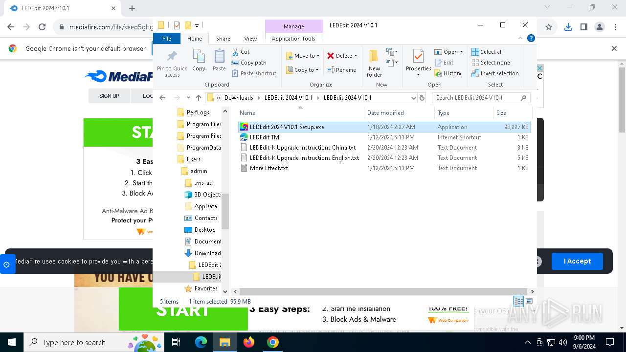Open Copy to dropdown

pyautogui.click(x=303, y=70)
